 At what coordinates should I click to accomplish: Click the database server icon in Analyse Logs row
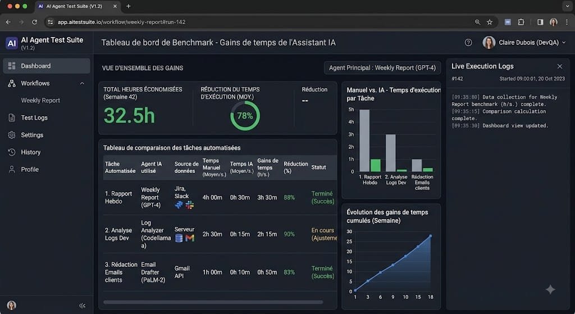(x=179, y=238)
